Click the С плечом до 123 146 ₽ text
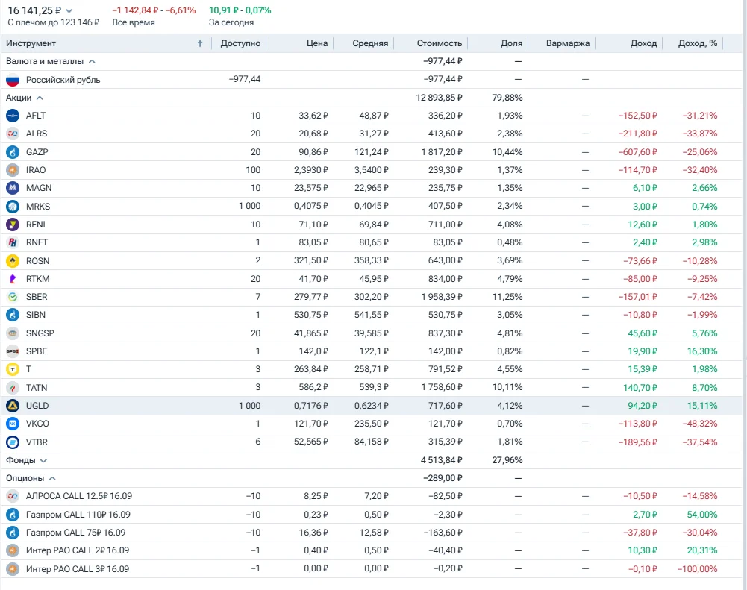 pos(54,22)
